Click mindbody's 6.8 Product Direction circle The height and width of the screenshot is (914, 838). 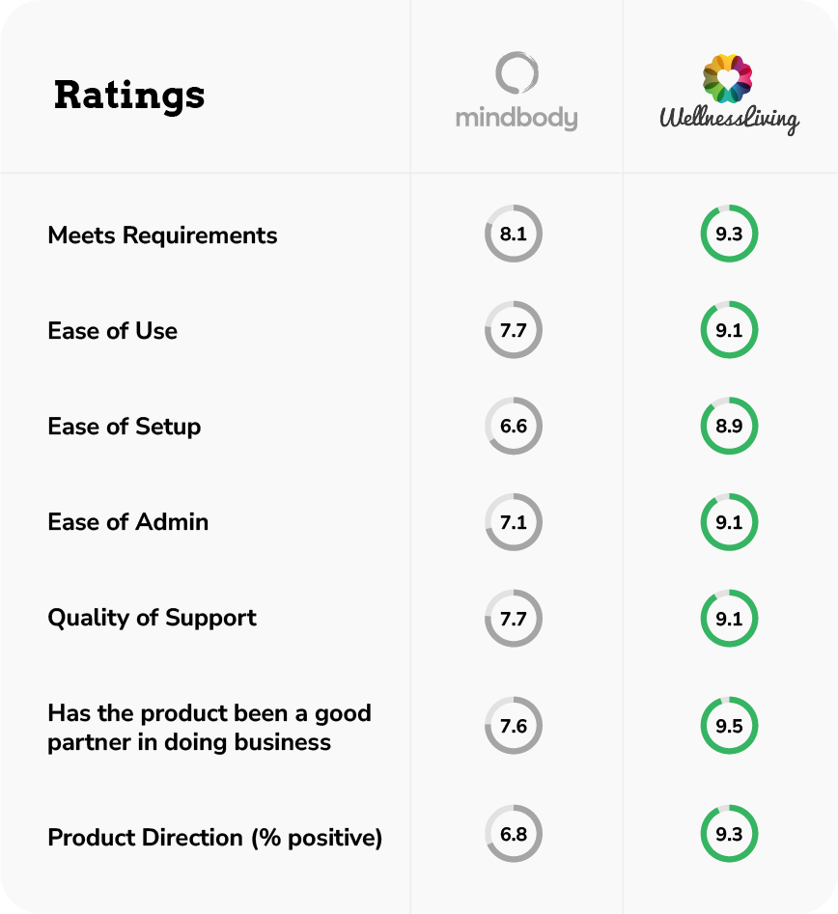(x=514, y=834)
